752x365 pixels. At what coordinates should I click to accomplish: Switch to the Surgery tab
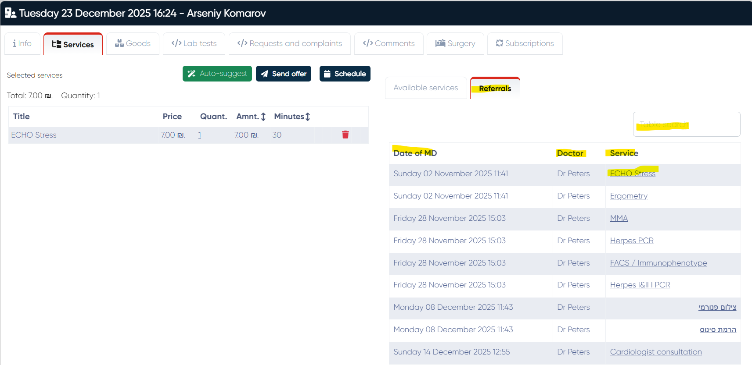455,43
